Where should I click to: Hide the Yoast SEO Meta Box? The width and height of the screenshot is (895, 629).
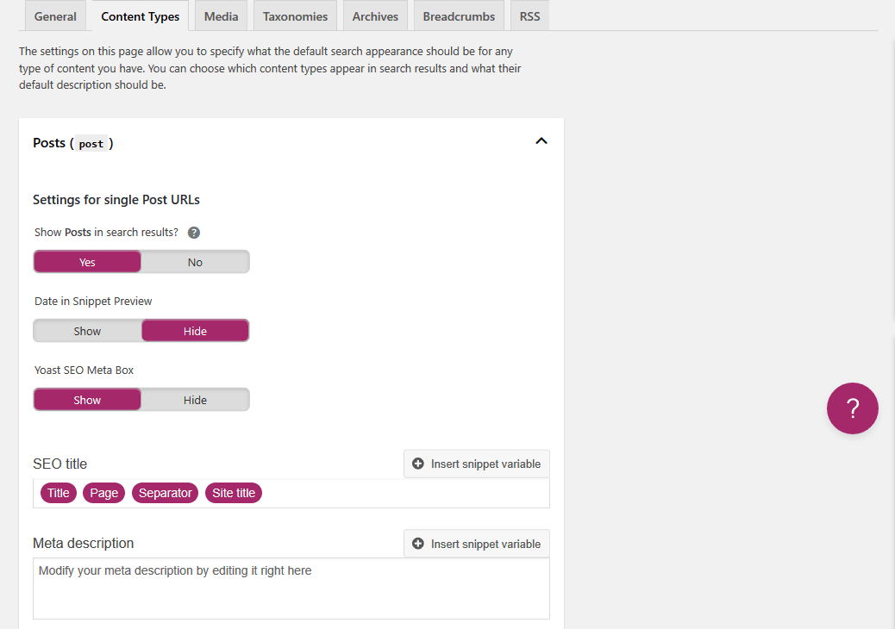click(195, 400)
